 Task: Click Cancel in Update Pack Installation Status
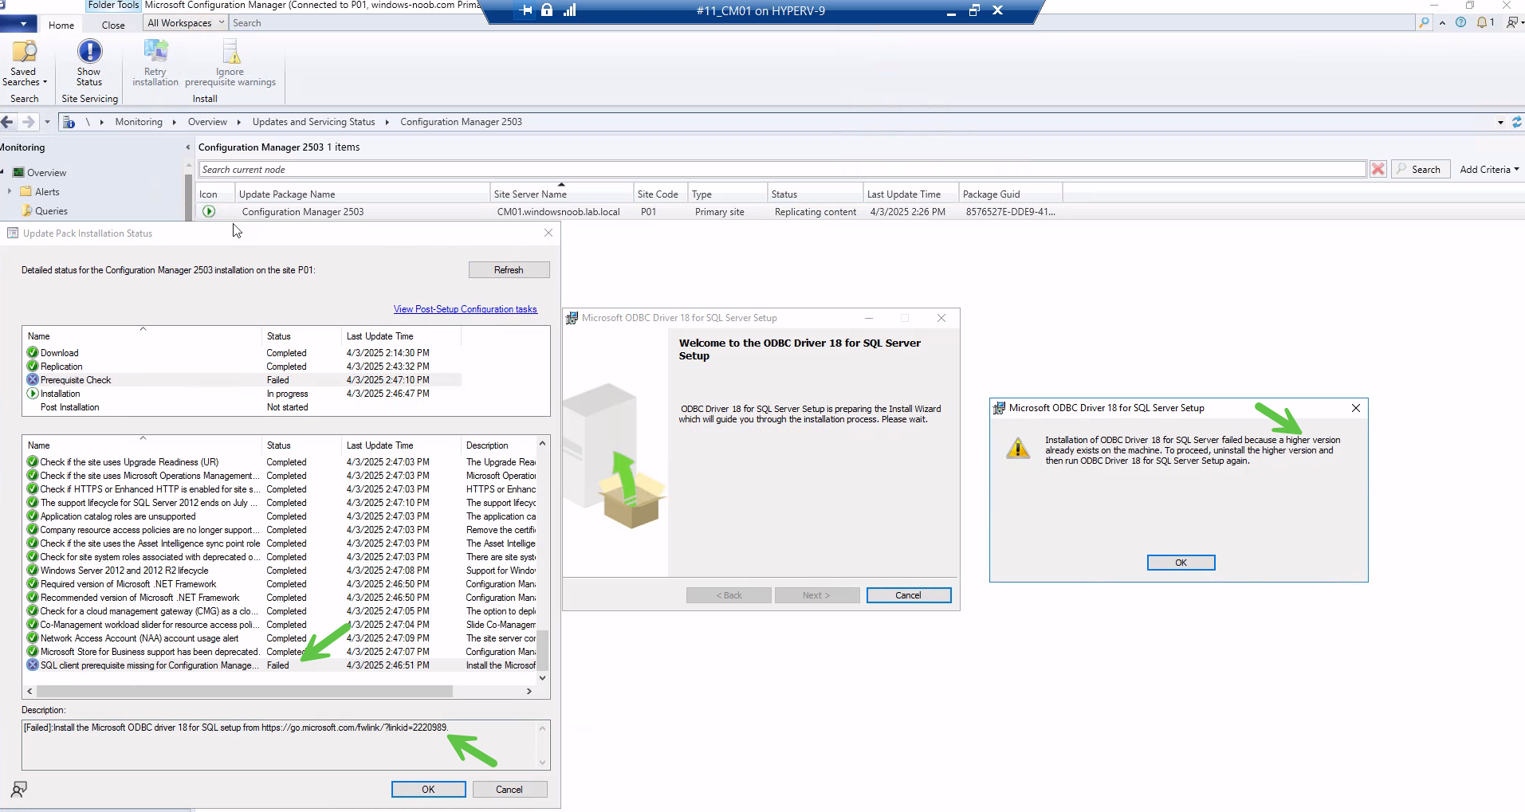coord(509,790)
